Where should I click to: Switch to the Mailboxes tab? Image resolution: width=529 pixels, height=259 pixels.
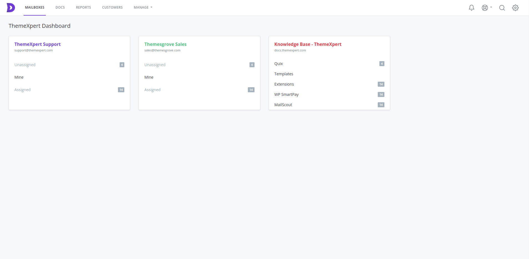[x=35, y=8]
